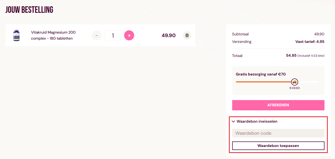Viewport: 335px width, 159px height.
Task: Increase quantity with the pink plus button
Action: (129, 35)
